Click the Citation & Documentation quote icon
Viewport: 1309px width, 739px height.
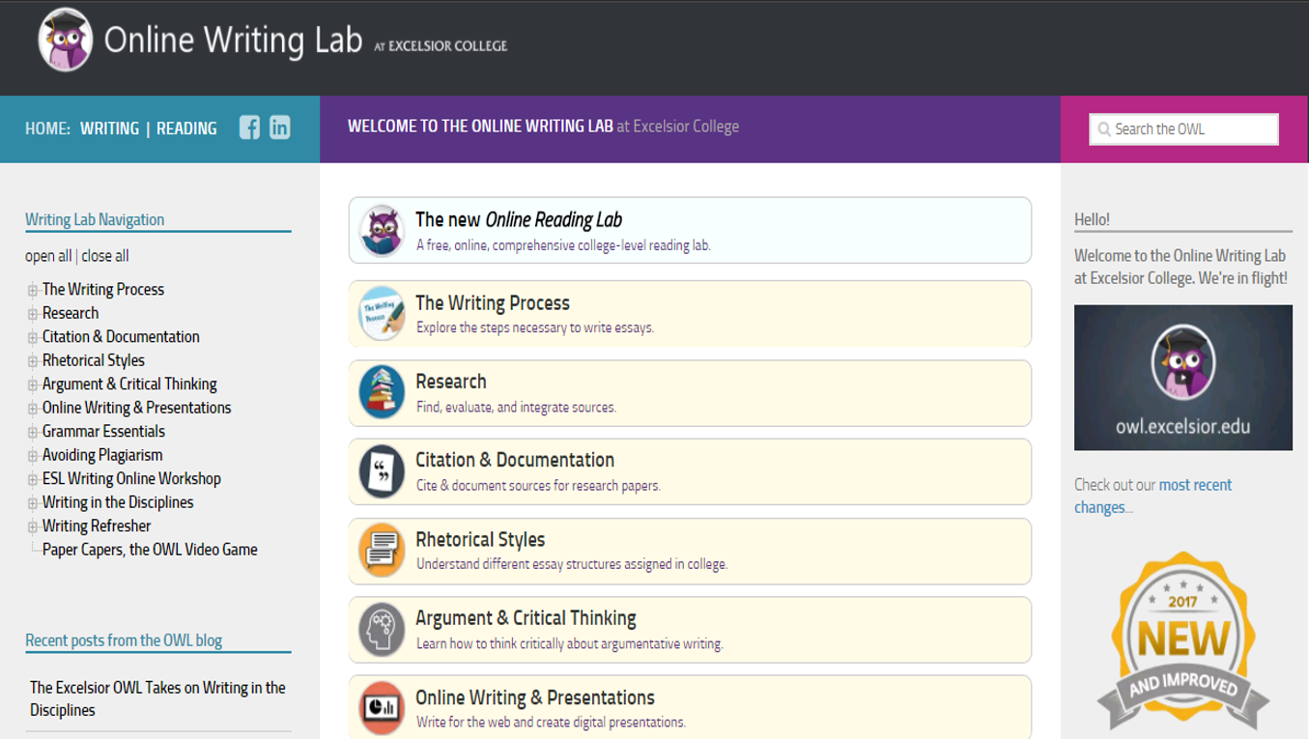pos(382,471)
